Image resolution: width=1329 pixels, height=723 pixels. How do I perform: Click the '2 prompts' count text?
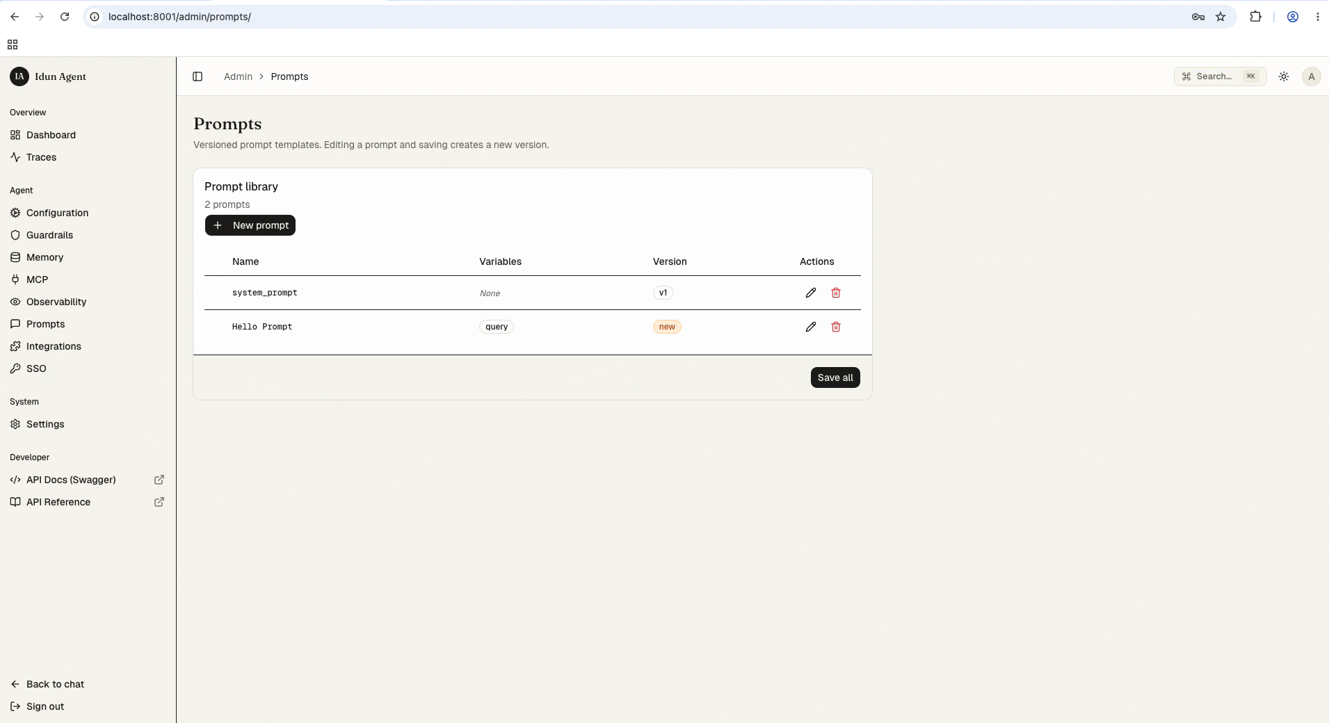pyautogui.click(x=227, y=204)
